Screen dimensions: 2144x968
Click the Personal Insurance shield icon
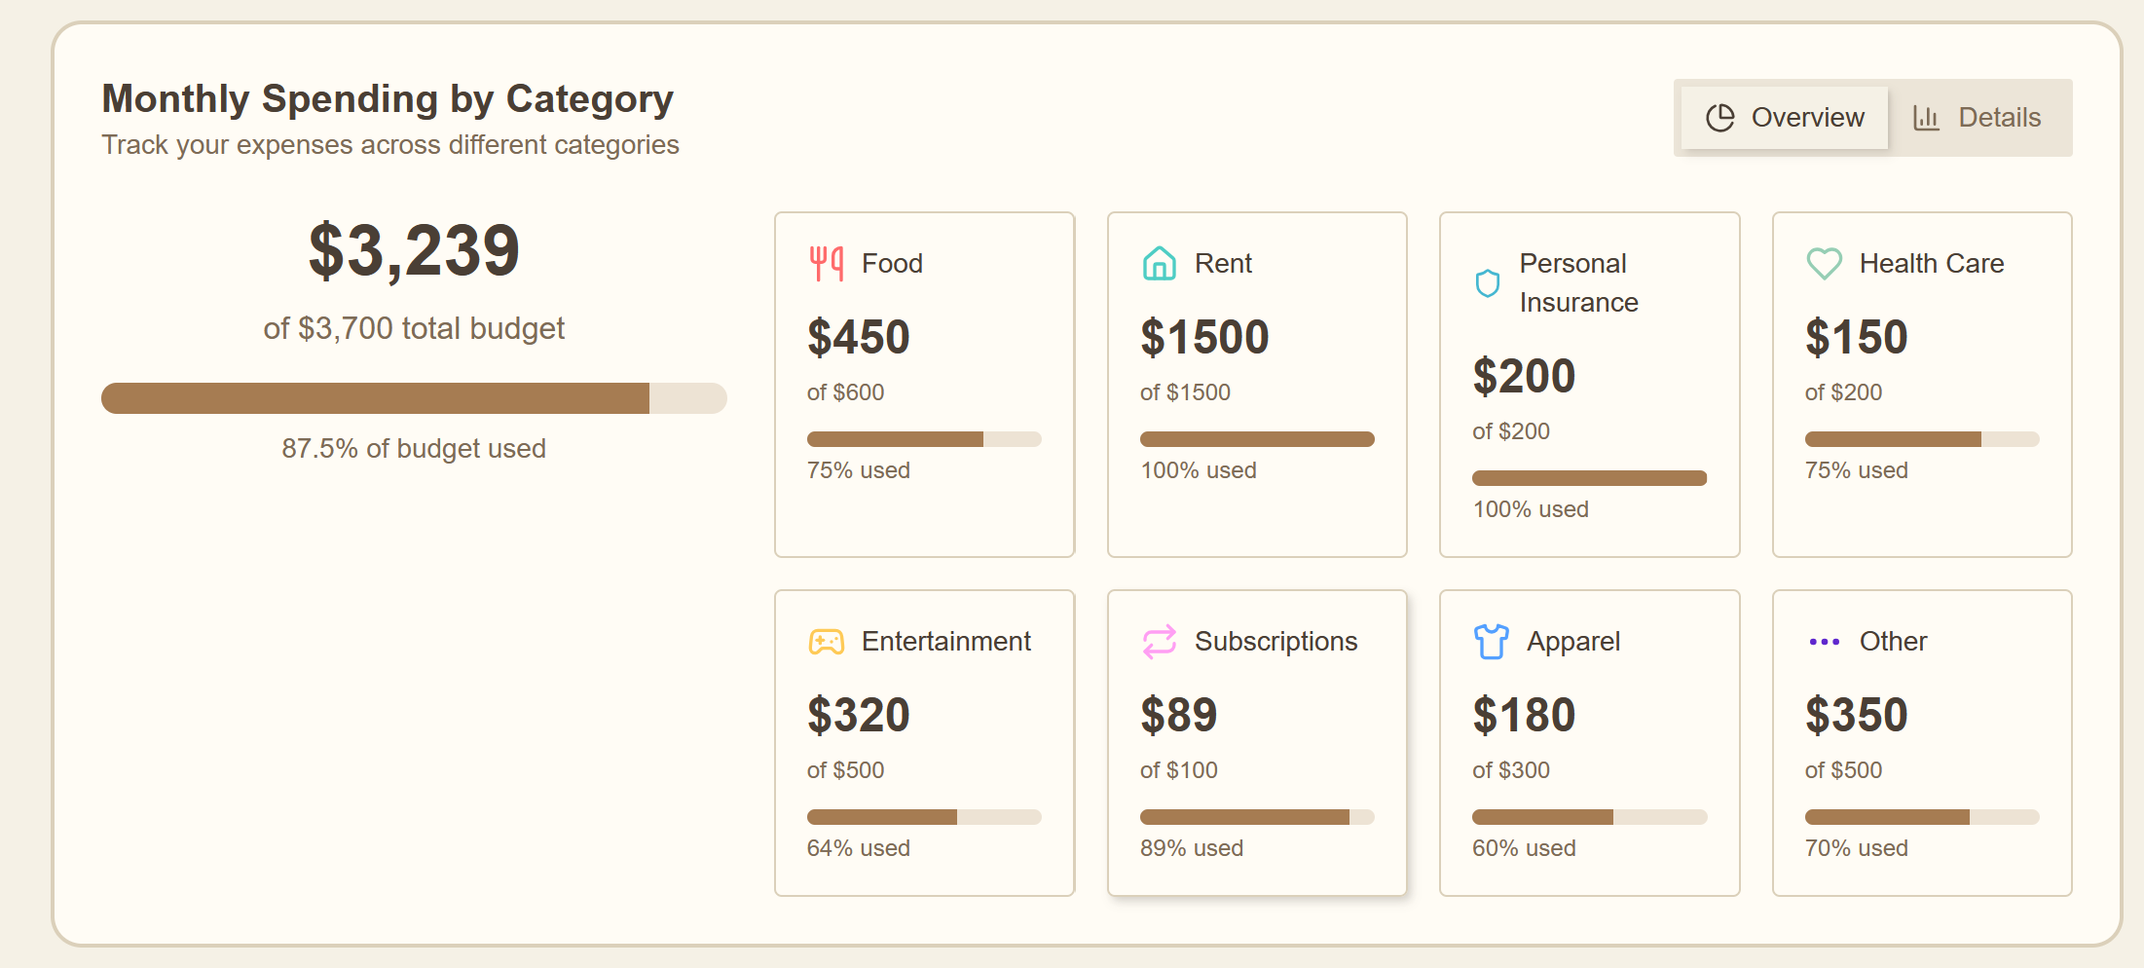1488,283
